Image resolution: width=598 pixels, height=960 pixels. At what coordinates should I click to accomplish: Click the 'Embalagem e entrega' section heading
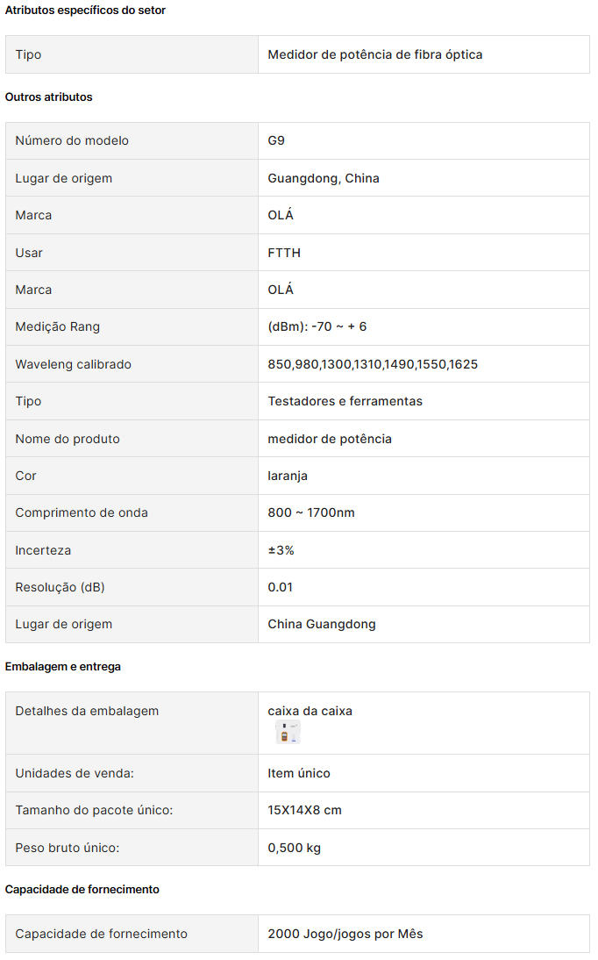point(63,667)
